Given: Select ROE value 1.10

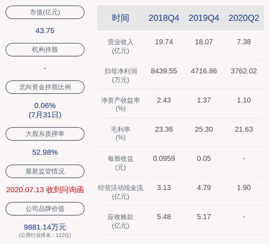Looking at the screenshot, I should pyautogui.click(x=244, y=100).
